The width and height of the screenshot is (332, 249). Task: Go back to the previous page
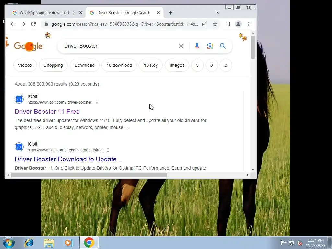click(13, 24)
